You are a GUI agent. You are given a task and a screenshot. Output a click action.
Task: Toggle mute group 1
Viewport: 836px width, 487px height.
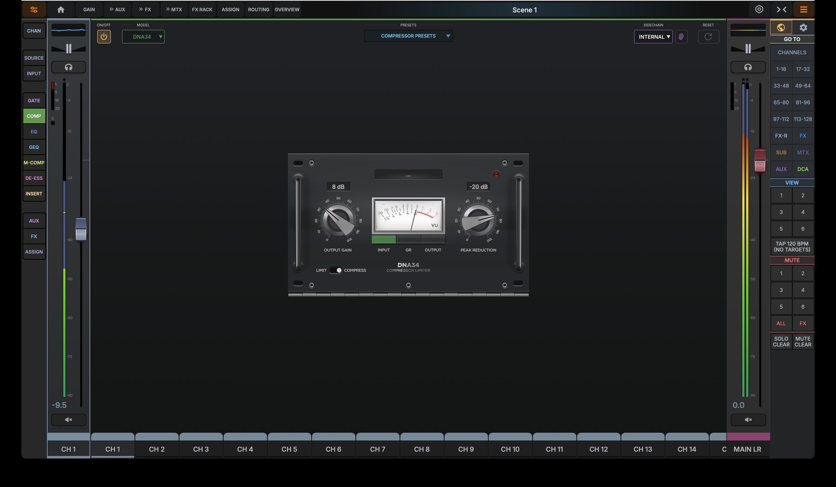coord(781,273)
